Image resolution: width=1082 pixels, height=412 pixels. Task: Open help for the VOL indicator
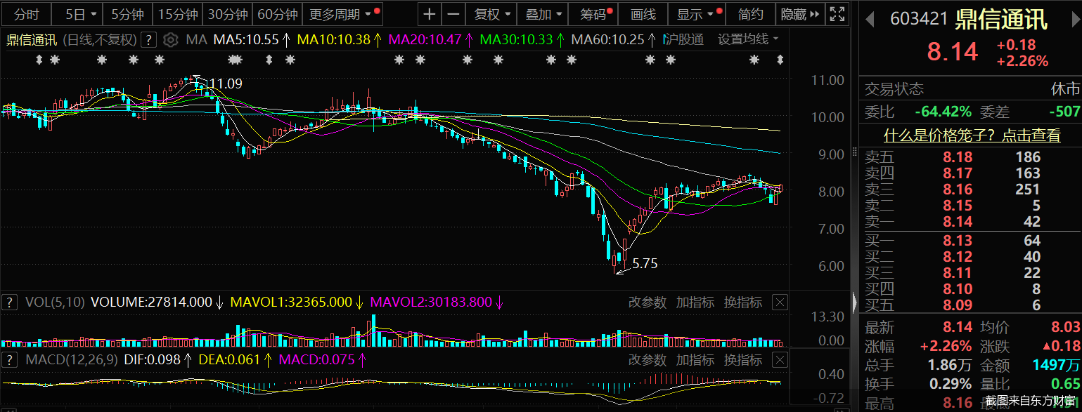coord(10,303)
